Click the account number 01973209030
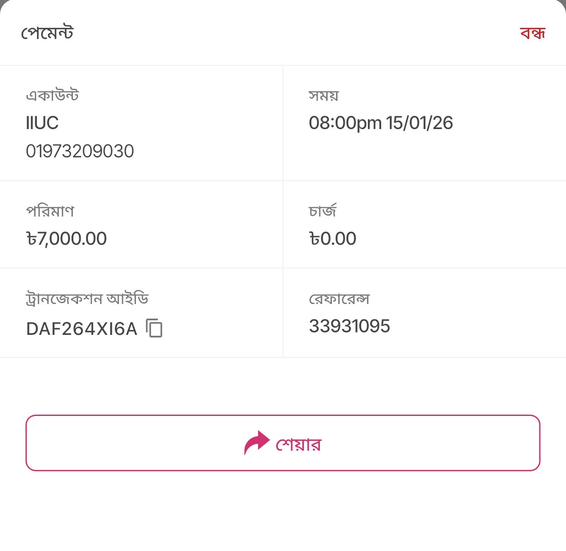 80,151
